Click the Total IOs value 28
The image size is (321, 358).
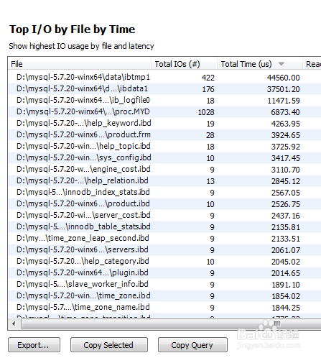click(x=210, y=135)
